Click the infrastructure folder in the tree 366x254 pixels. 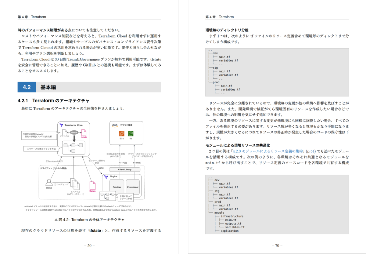pos(232,216)
